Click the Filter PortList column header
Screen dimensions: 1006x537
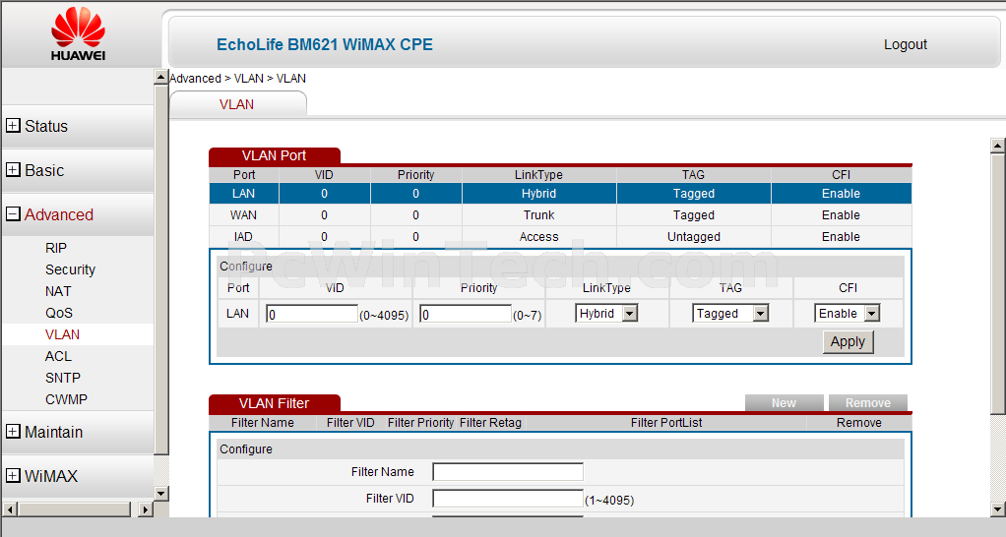click(x=666, y=423)
